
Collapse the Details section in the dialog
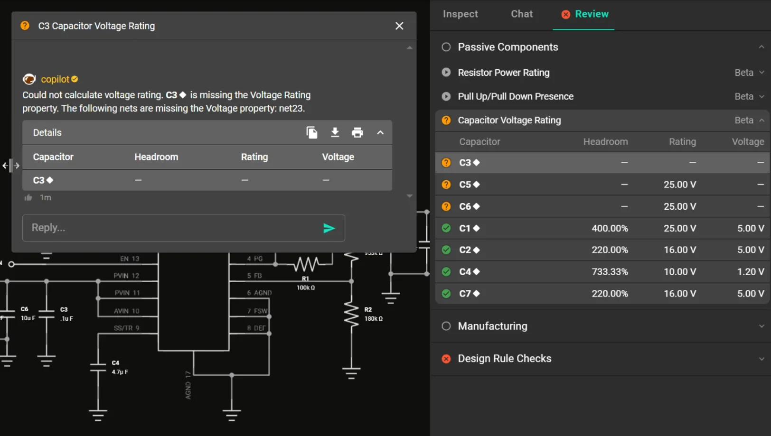pos(380,132)
